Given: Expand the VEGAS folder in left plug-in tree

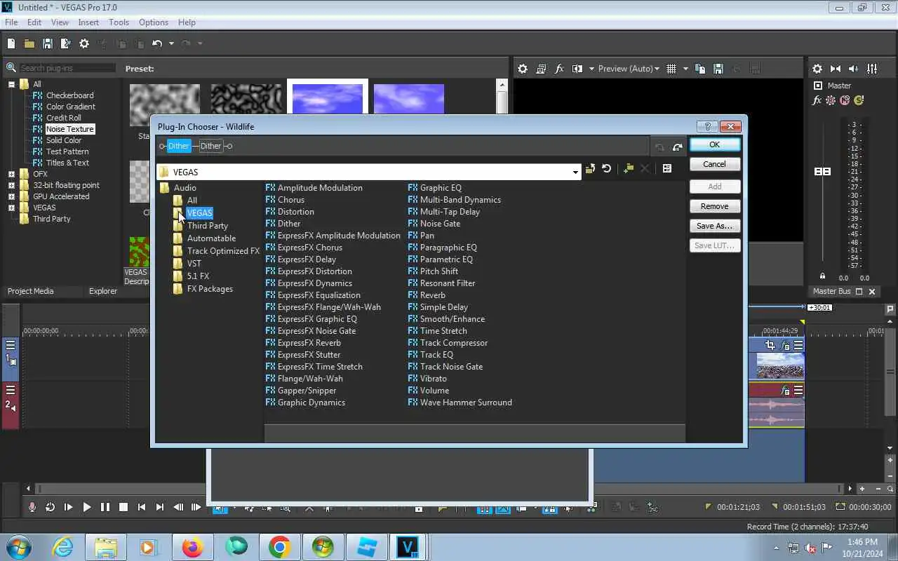Looking at the screenshot, I should [x=11, y=208].
